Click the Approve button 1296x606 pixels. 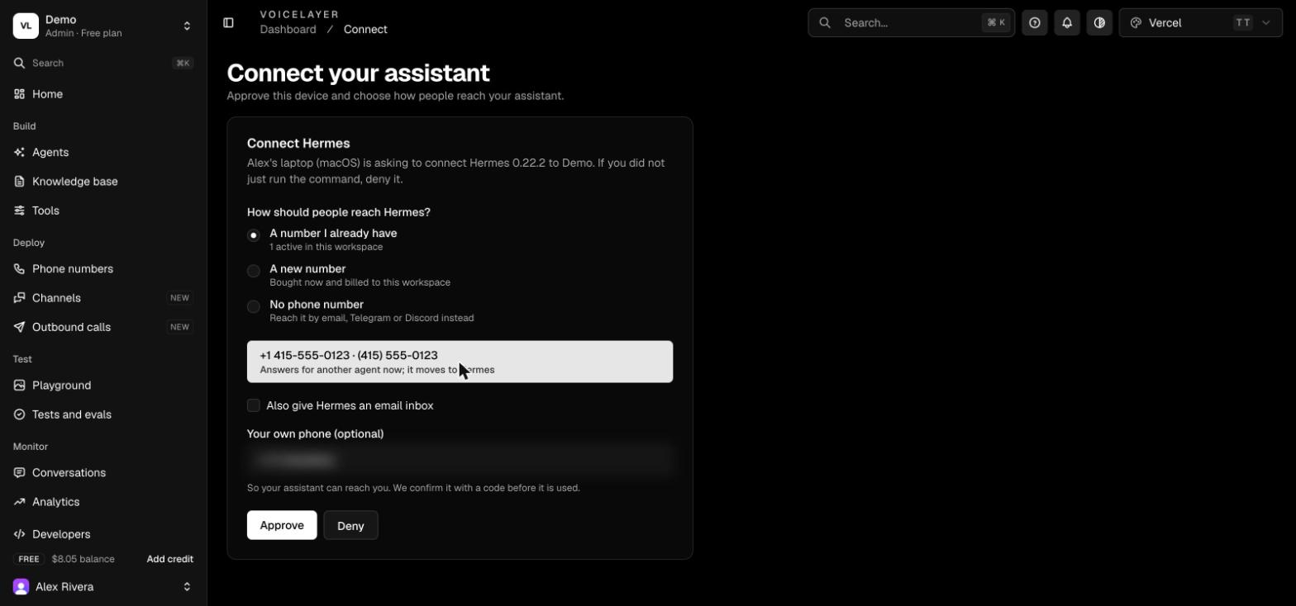[x=282, y=526]
